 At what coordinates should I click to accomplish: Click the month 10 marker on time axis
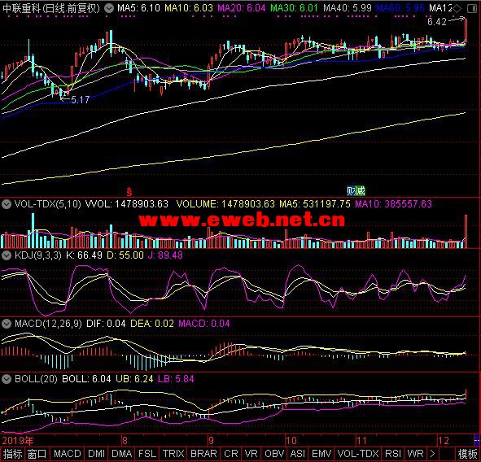[x=291, y=441]
